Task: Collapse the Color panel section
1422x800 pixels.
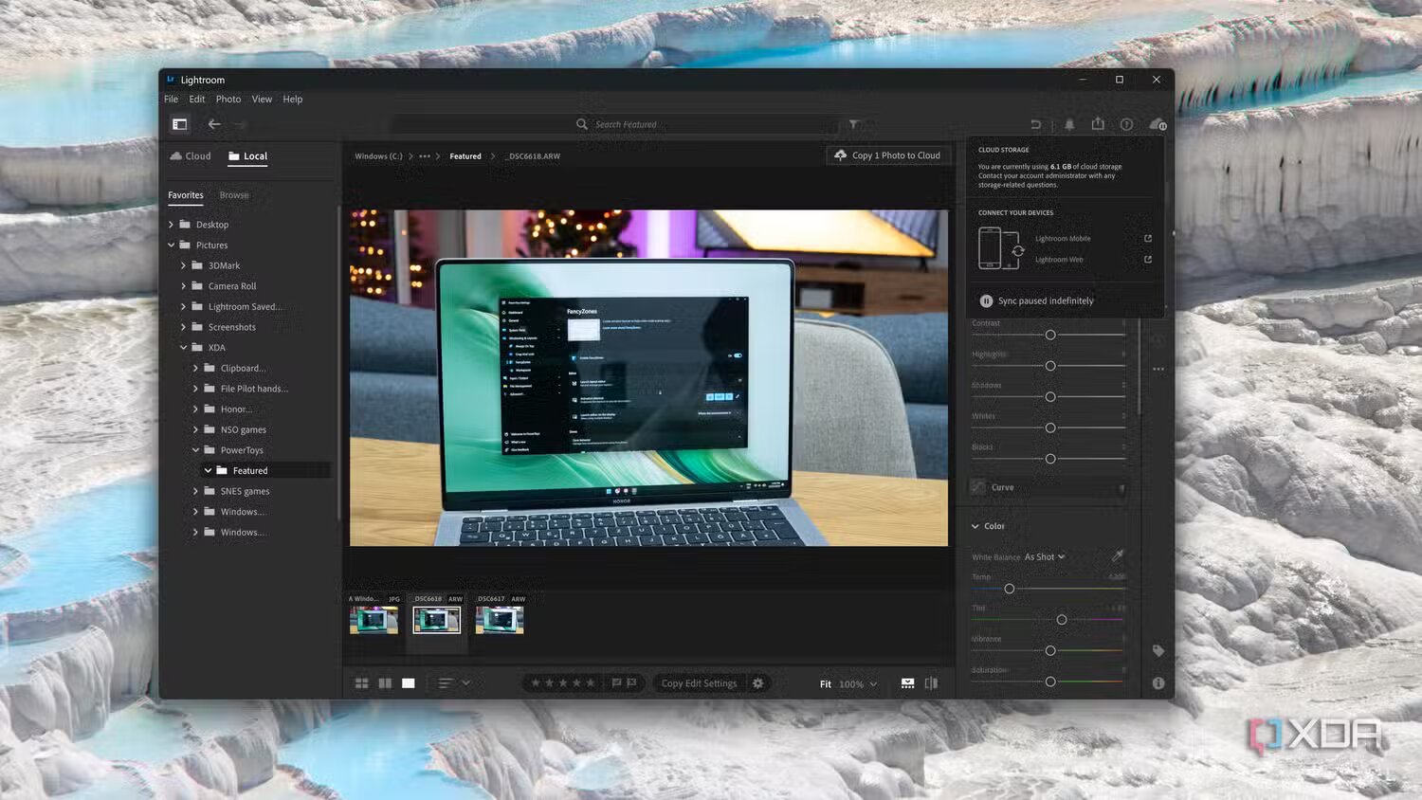Action: click(x=975, y=526)
